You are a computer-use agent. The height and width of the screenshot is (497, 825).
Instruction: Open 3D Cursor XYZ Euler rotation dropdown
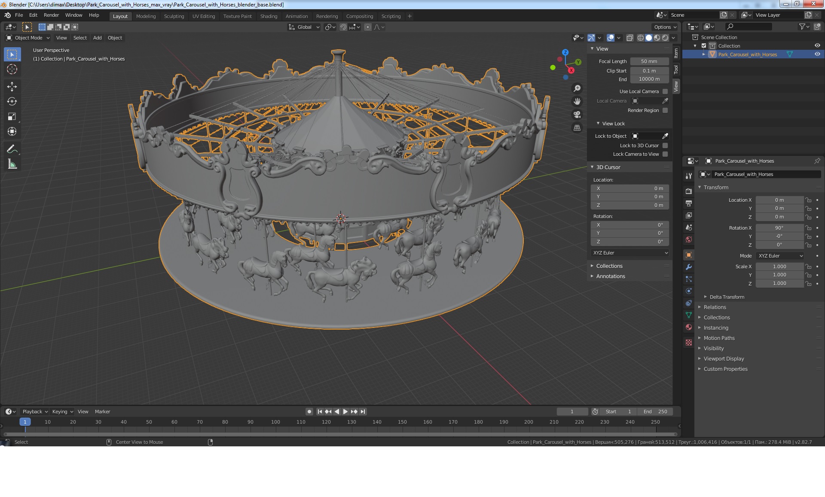tap(630, 253)
